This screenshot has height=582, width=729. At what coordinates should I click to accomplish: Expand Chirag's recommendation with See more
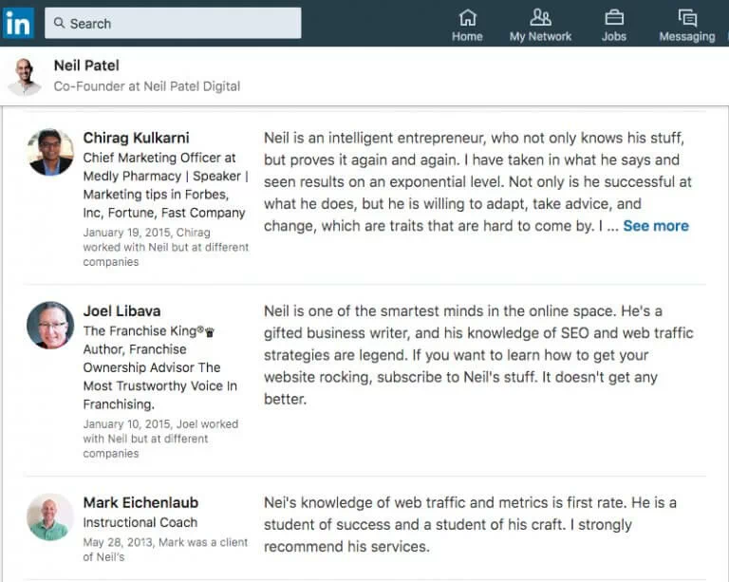[x=656, y=226]
